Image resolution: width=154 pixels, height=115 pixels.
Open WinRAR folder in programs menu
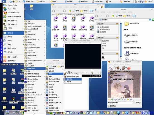[35, 63]
